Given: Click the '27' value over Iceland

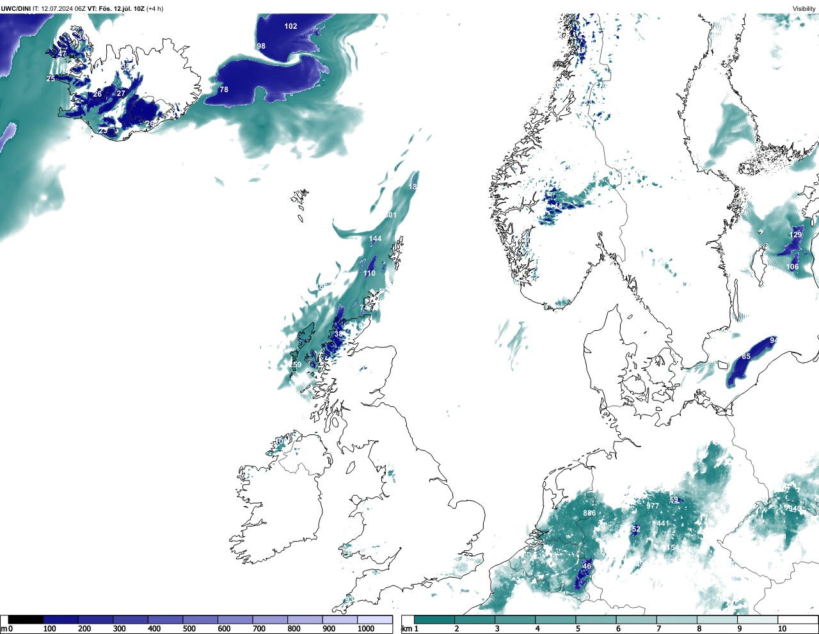Looking at the screenshot, I should pos(121,93).
